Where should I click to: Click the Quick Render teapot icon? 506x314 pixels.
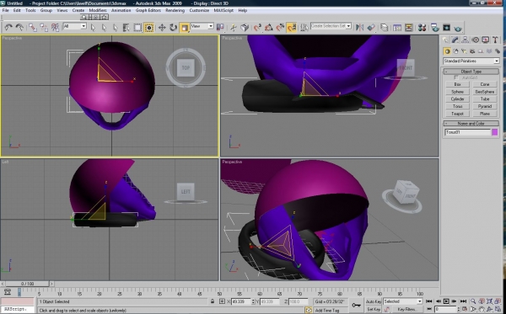tap(458, 28)
